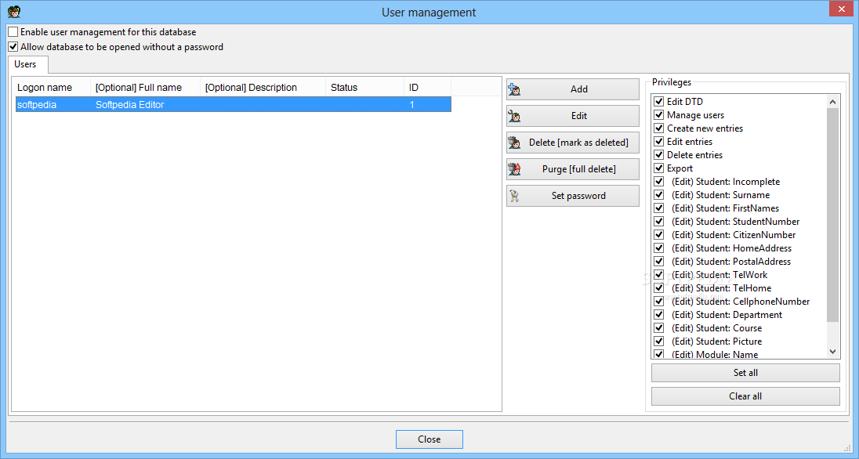Image resolution: width=859 pixels, height=459 pixels.
Task: Toggle (Edit) Student: Department privilege
Action: (659, 315)
